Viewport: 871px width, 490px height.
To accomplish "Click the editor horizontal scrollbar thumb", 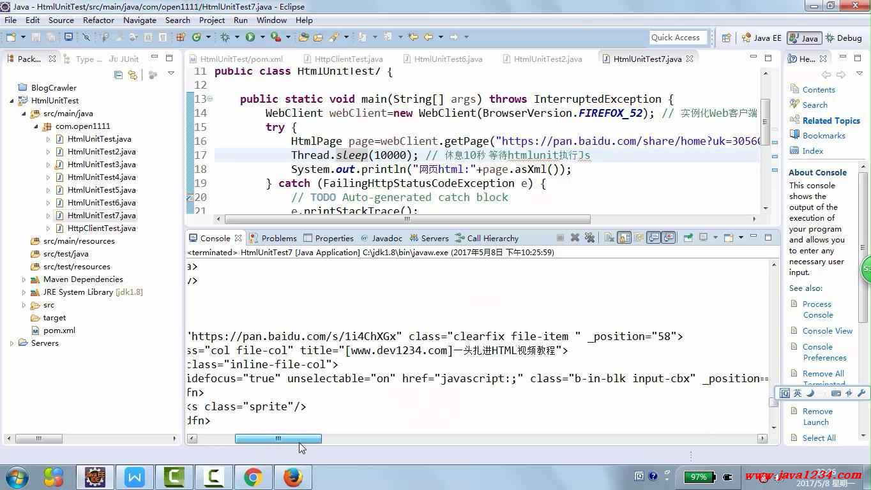I will coord(407,219).
